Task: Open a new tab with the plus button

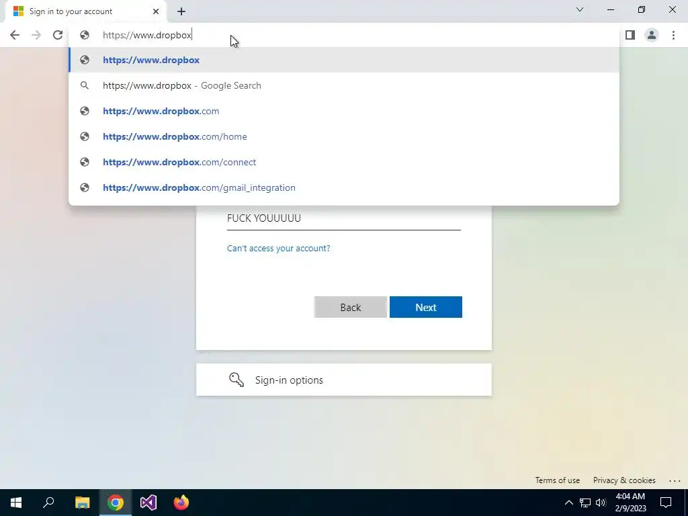Action: coord(181,11)
